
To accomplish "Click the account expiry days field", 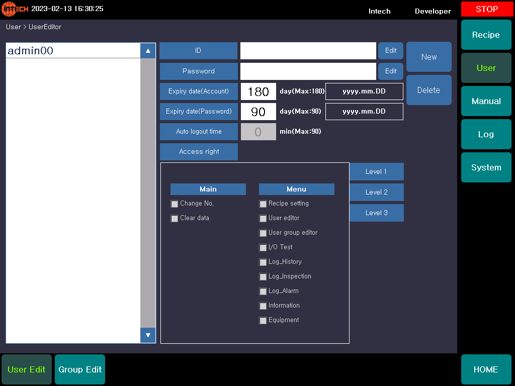I will 258,91.
